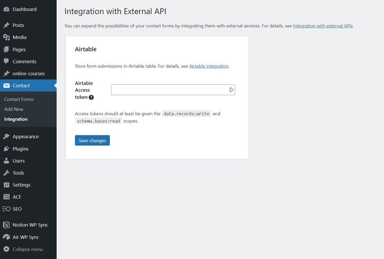Open the Airtable integration documentation link
This screenshot has width=384, height=259.
(x=209, y=66)
